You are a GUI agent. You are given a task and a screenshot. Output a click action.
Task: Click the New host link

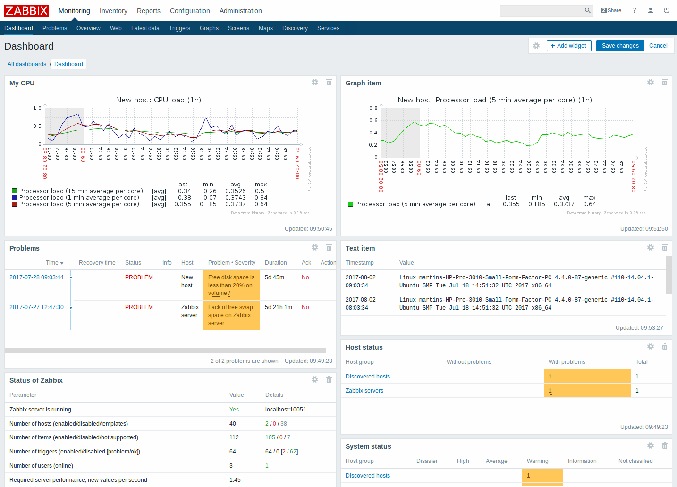pos(187,281)
